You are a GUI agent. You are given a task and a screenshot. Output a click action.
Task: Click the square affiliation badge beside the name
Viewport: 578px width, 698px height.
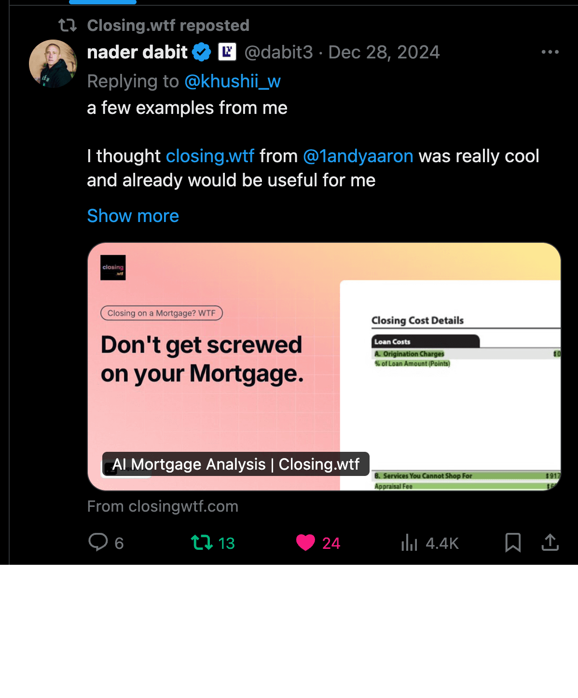tap(227, 52)
